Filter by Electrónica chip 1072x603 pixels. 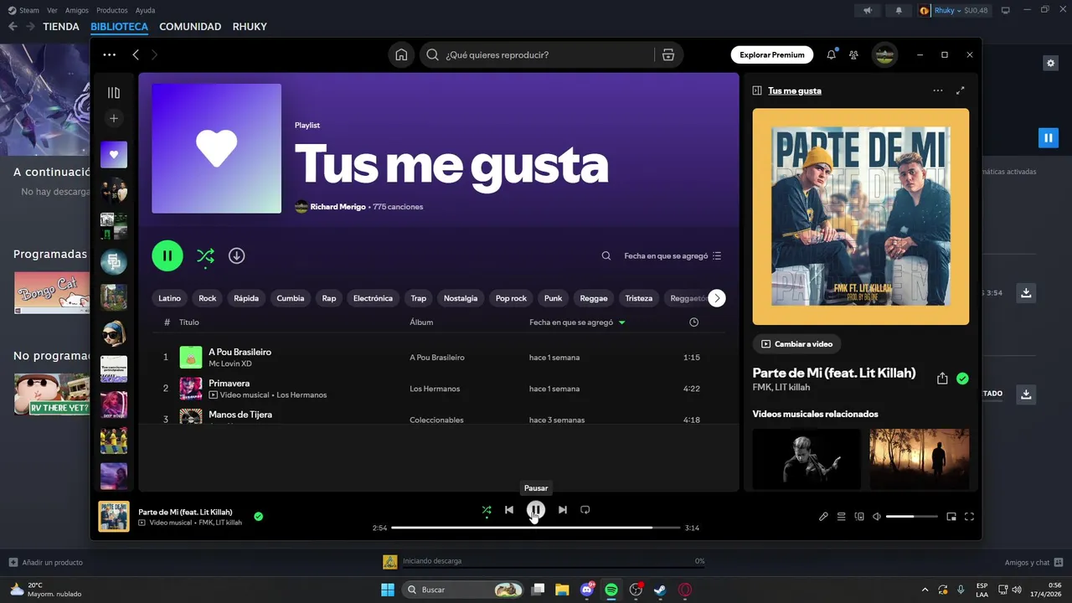[373, 298]
